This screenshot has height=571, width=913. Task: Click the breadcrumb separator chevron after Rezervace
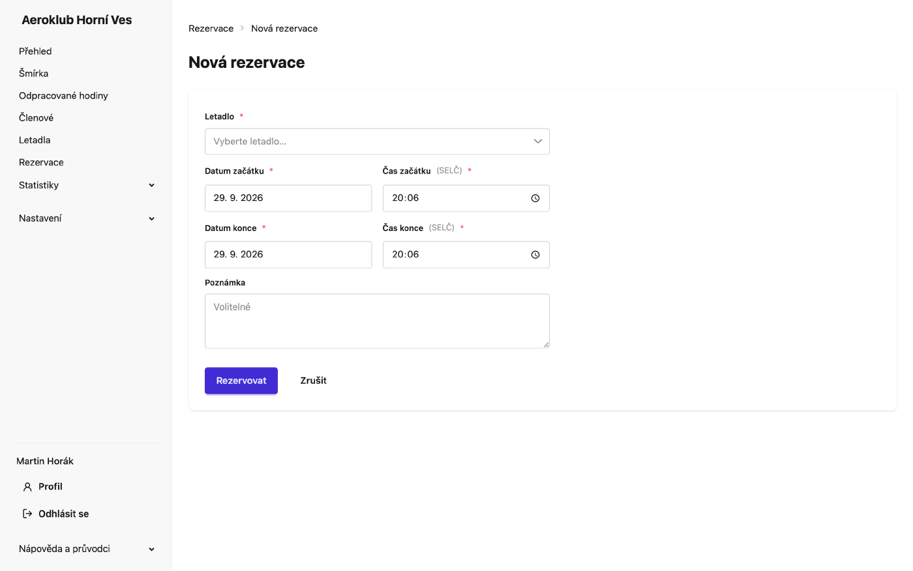[x=242, y=28]
